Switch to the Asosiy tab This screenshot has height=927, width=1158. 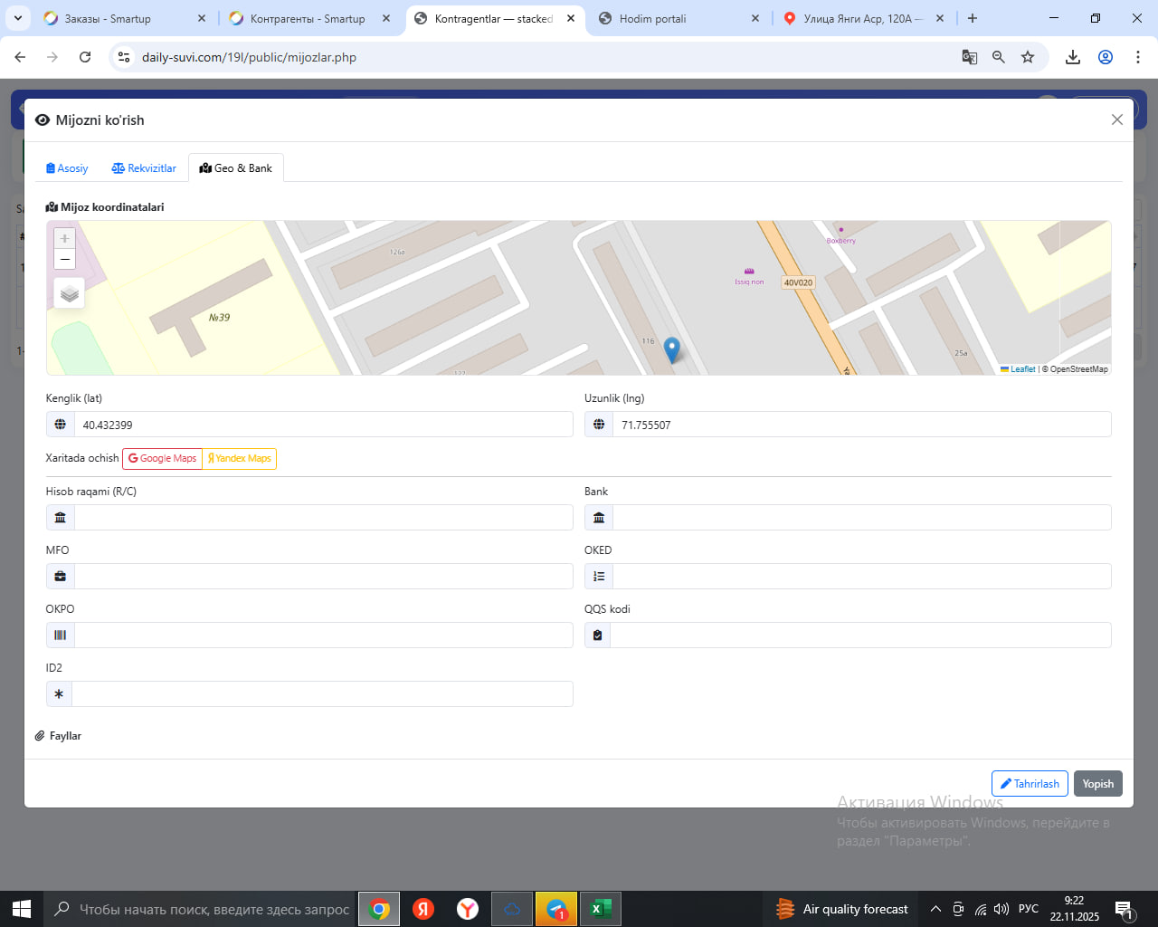point(67,168)
